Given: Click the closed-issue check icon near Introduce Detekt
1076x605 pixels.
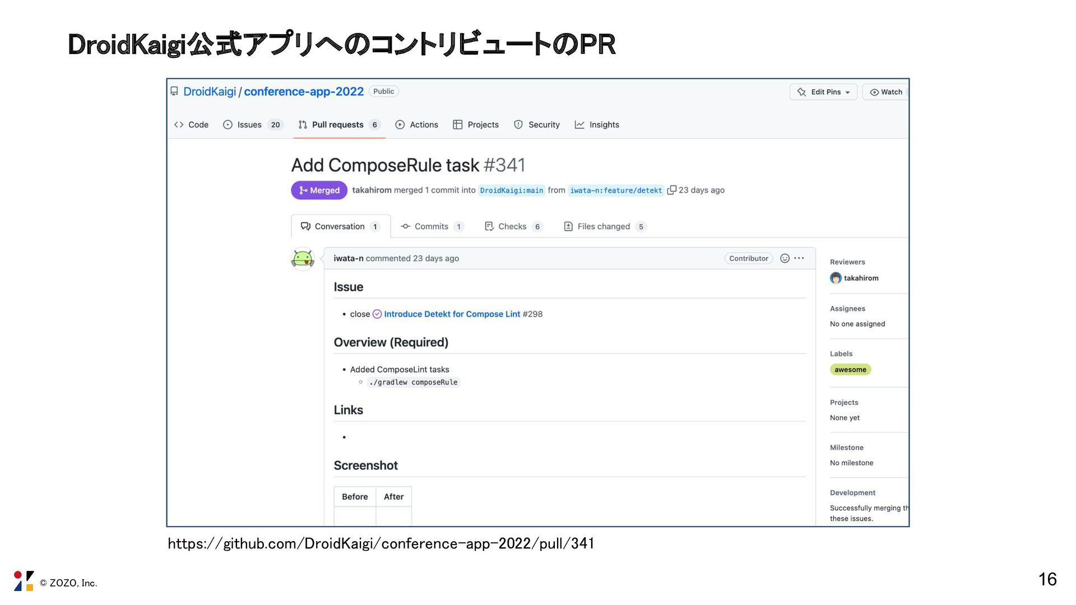Looking at the screenshot, I should point(377,314).
